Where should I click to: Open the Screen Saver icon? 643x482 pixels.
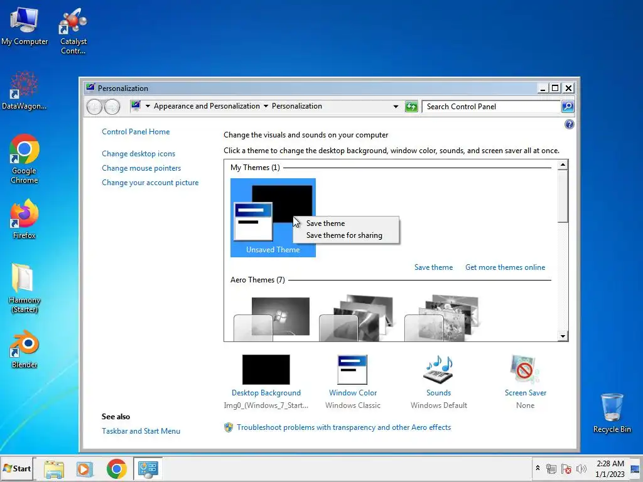coord(526,369)
